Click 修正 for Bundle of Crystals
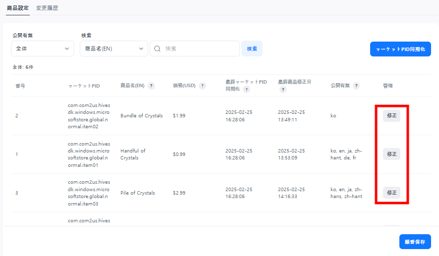 coord(391,115)
